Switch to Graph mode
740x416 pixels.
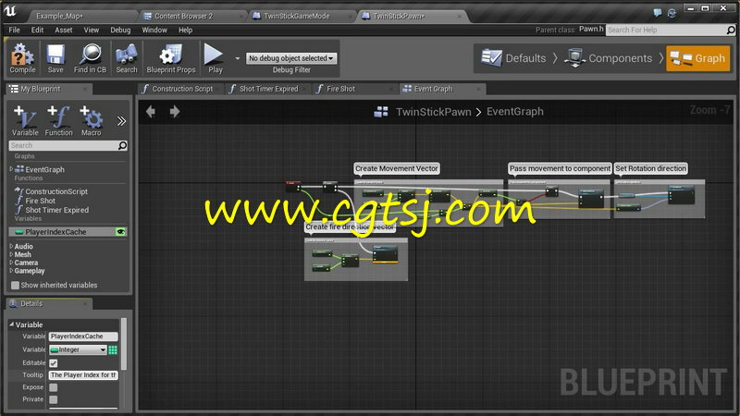(x=697, y=58)
